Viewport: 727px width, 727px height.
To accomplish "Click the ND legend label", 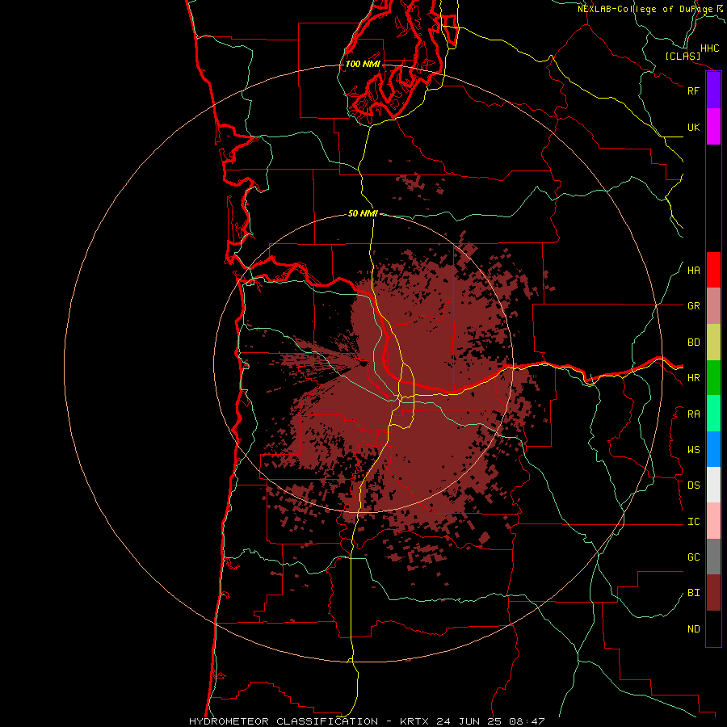I will click(693, 629).
